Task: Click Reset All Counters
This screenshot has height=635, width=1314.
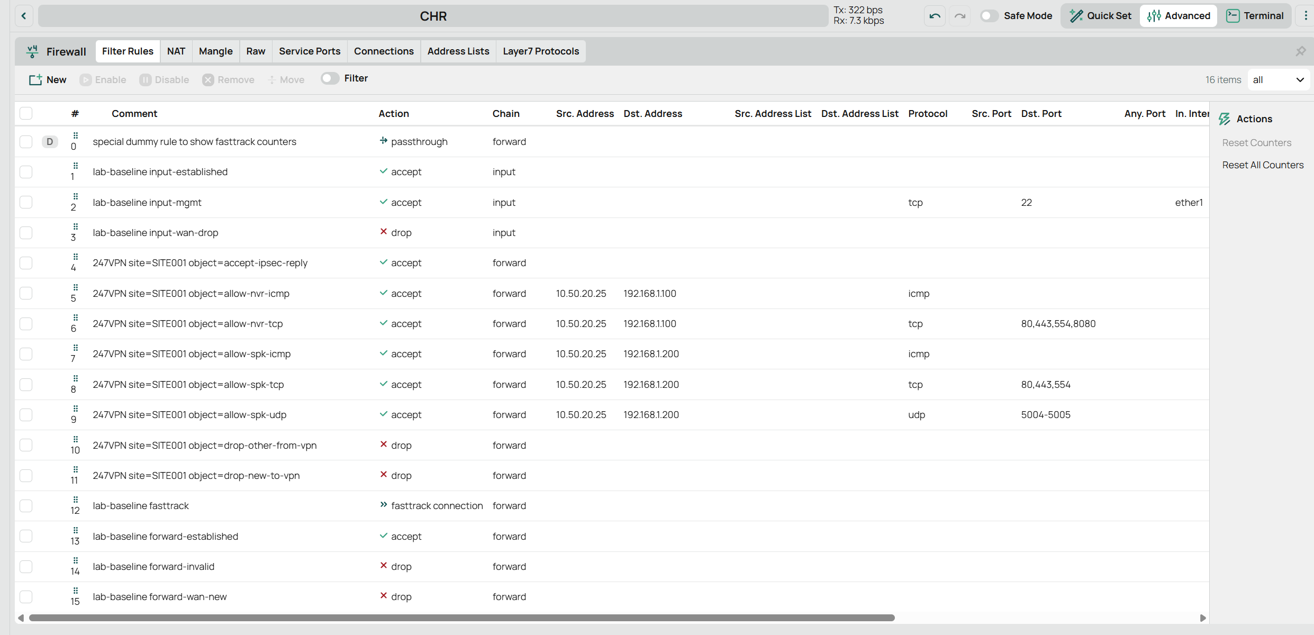Action: coord(1263,165)
